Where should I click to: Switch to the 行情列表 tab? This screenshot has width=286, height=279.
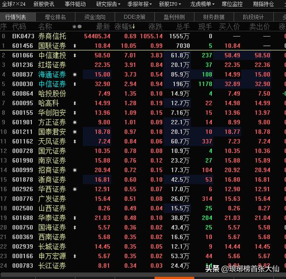pos(17,17)
